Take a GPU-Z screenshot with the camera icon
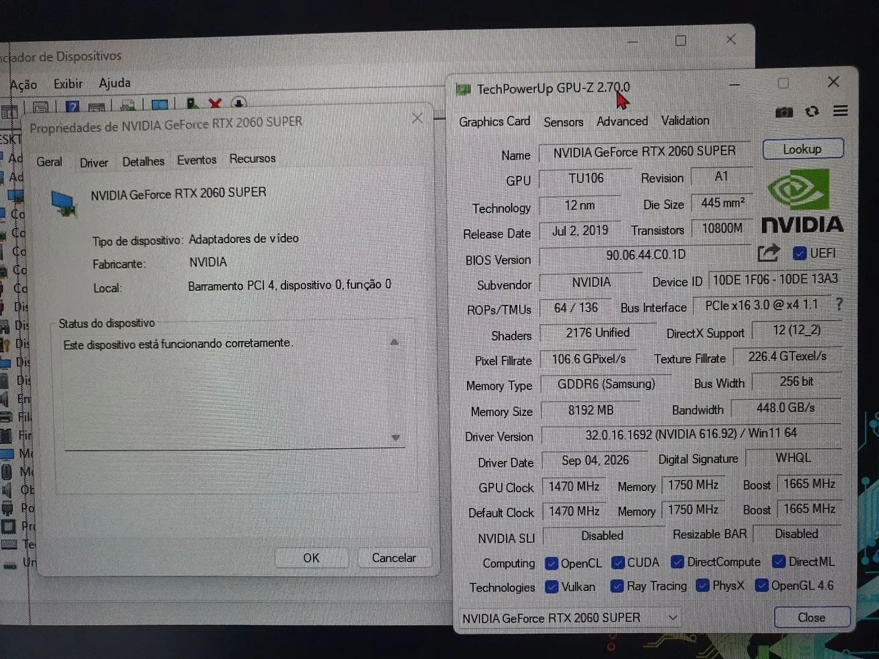 click(784, 112)
